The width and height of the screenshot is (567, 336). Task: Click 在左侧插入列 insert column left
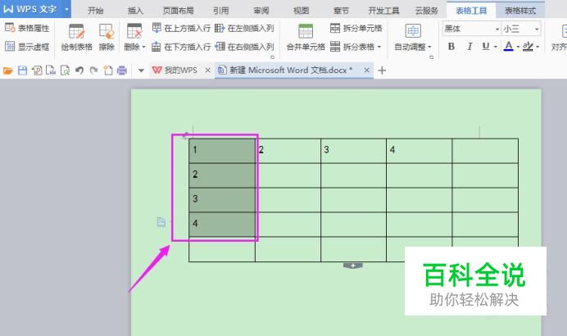coord(244,28)
